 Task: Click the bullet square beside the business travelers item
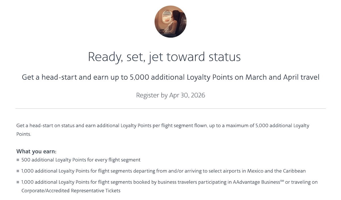[x=18, y=182]
